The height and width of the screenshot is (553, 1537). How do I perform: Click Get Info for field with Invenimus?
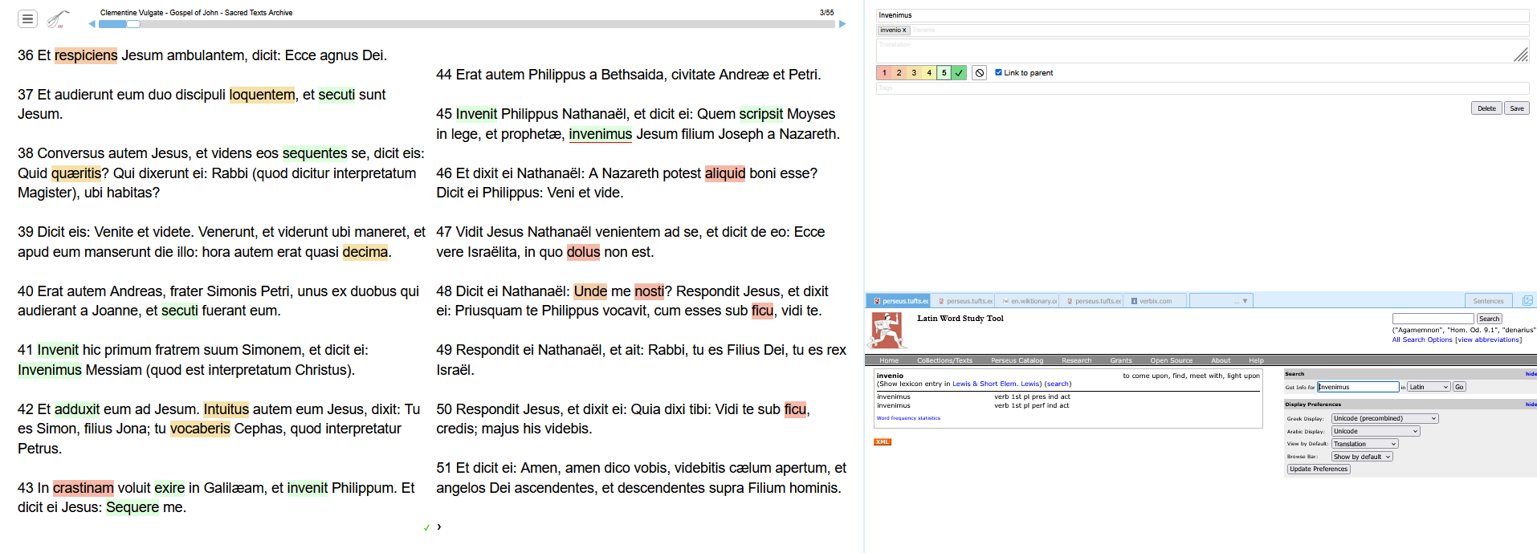coord(1358,387)
